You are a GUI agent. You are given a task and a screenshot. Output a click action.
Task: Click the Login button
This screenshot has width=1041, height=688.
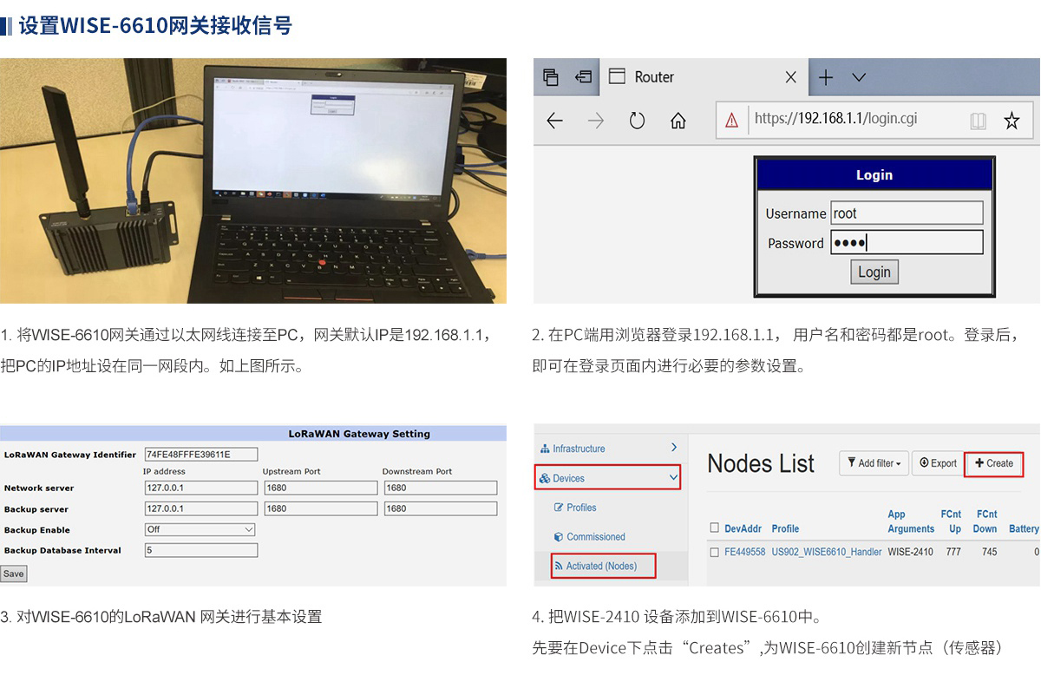(874, 272)
